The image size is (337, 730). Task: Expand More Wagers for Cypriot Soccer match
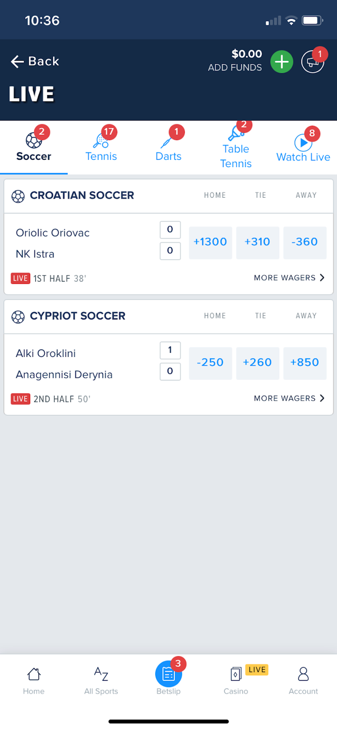pyautogui.click(x=289, y=398)
